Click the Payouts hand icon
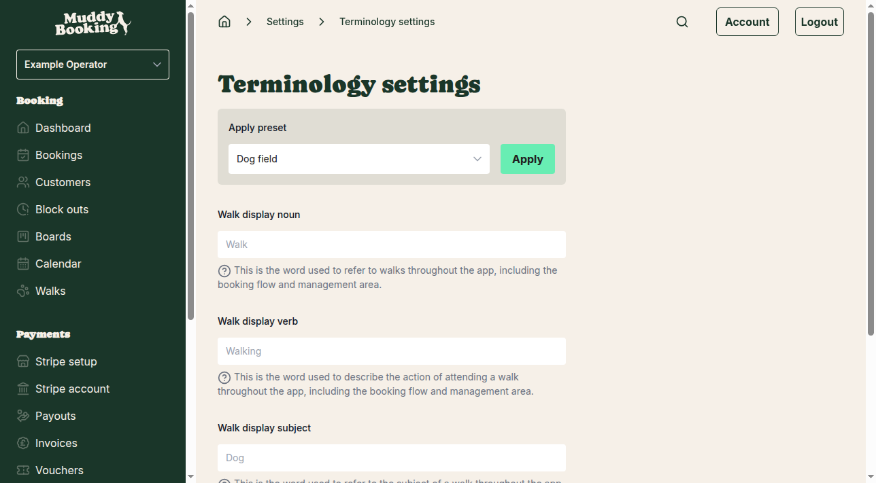The image size is (876, 483). point(22,416)
